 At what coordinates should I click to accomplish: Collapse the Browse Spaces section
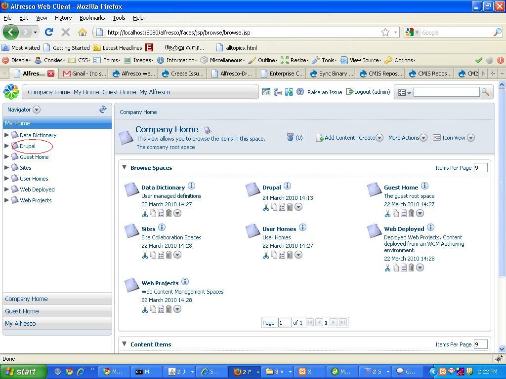coord(124,167)
